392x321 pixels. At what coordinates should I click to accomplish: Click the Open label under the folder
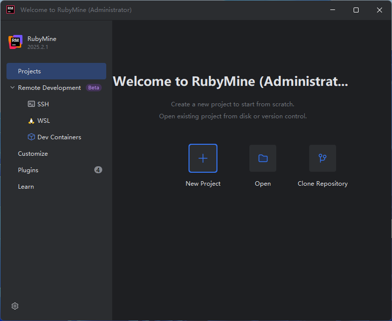point(263,184)
